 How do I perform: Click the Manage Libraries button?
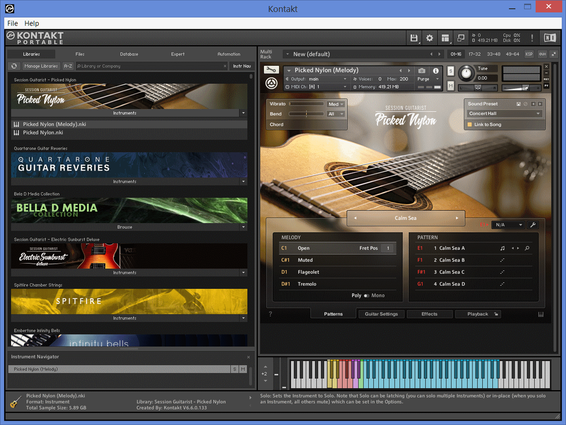[41, 66]
